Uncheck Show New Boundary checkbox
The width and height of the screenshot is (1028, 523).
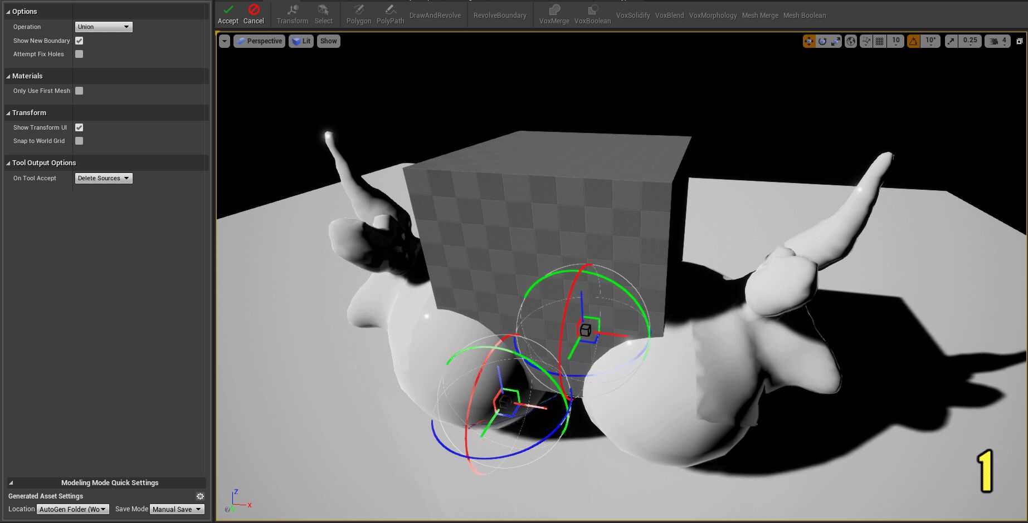click(x=79, y=41)
